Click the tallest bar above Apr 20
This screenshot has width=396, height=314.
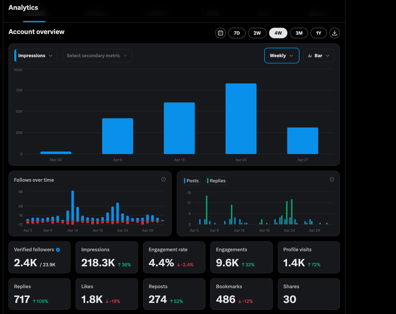point(241,119)
